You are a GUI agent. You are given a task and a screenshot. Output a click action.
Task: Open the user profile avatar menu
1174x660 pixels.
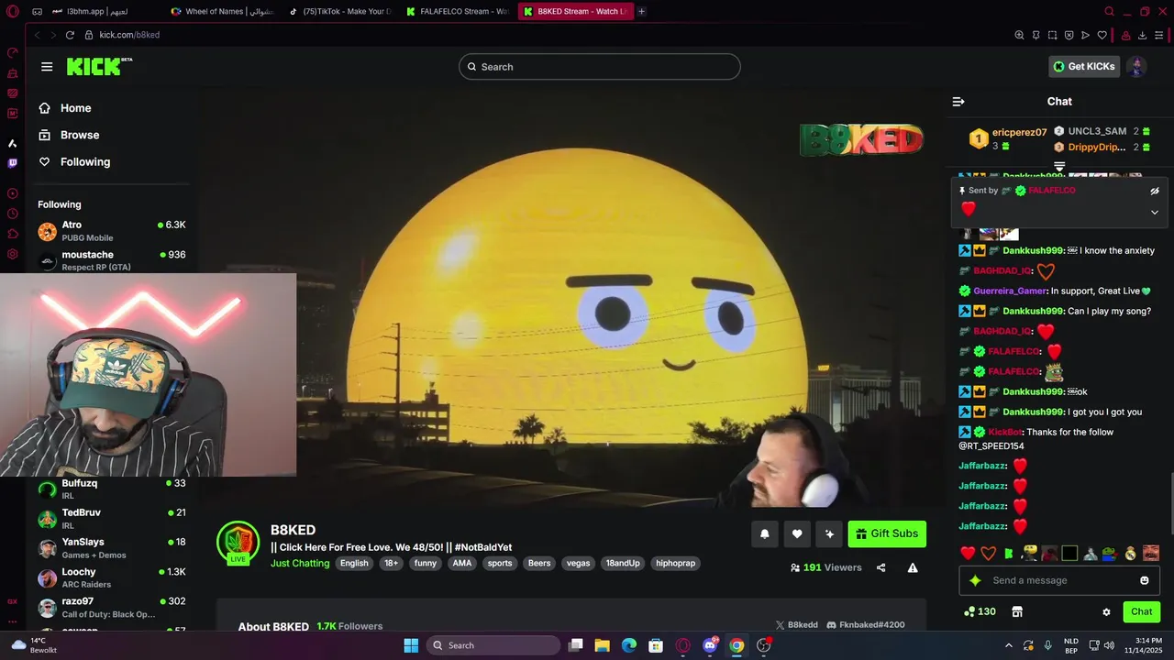pyautogui.click(x=1136, y=66)
